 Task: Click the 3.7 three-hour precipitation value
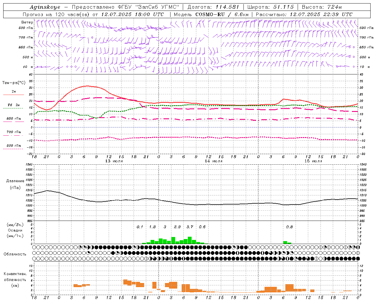coord(190,227)
